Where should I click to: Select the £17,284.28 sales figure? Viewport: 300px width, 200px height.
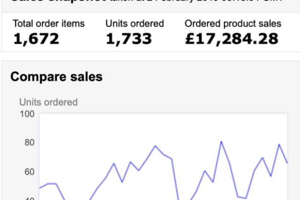click(232, 39)
